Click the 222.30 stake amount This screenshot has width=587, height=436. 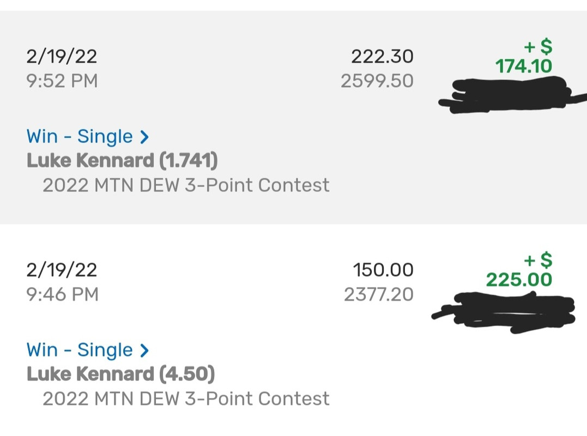(382, 56)
